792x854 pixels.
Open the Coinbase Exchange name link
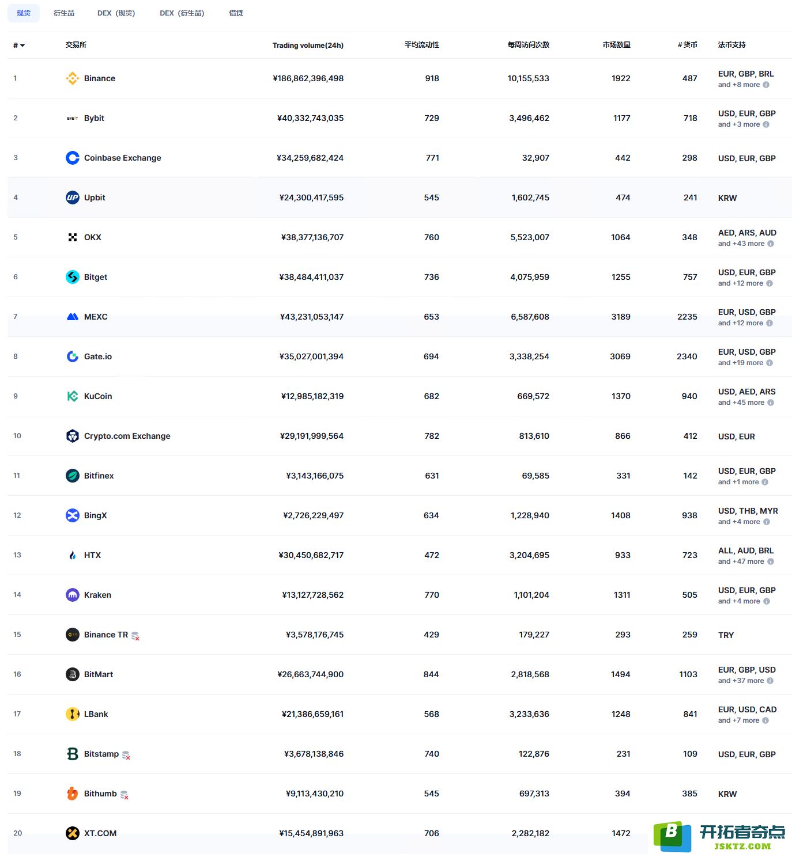[123, 158]
